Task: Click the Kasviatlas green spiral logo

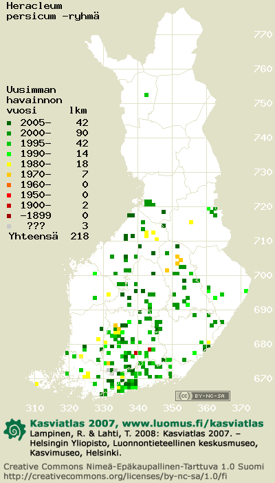Action: [15, 429]
